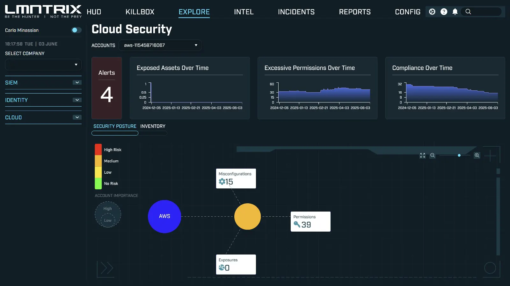Open the Alerts card showing 4
The height and width of the screenshot is (286, 510).
107,88
